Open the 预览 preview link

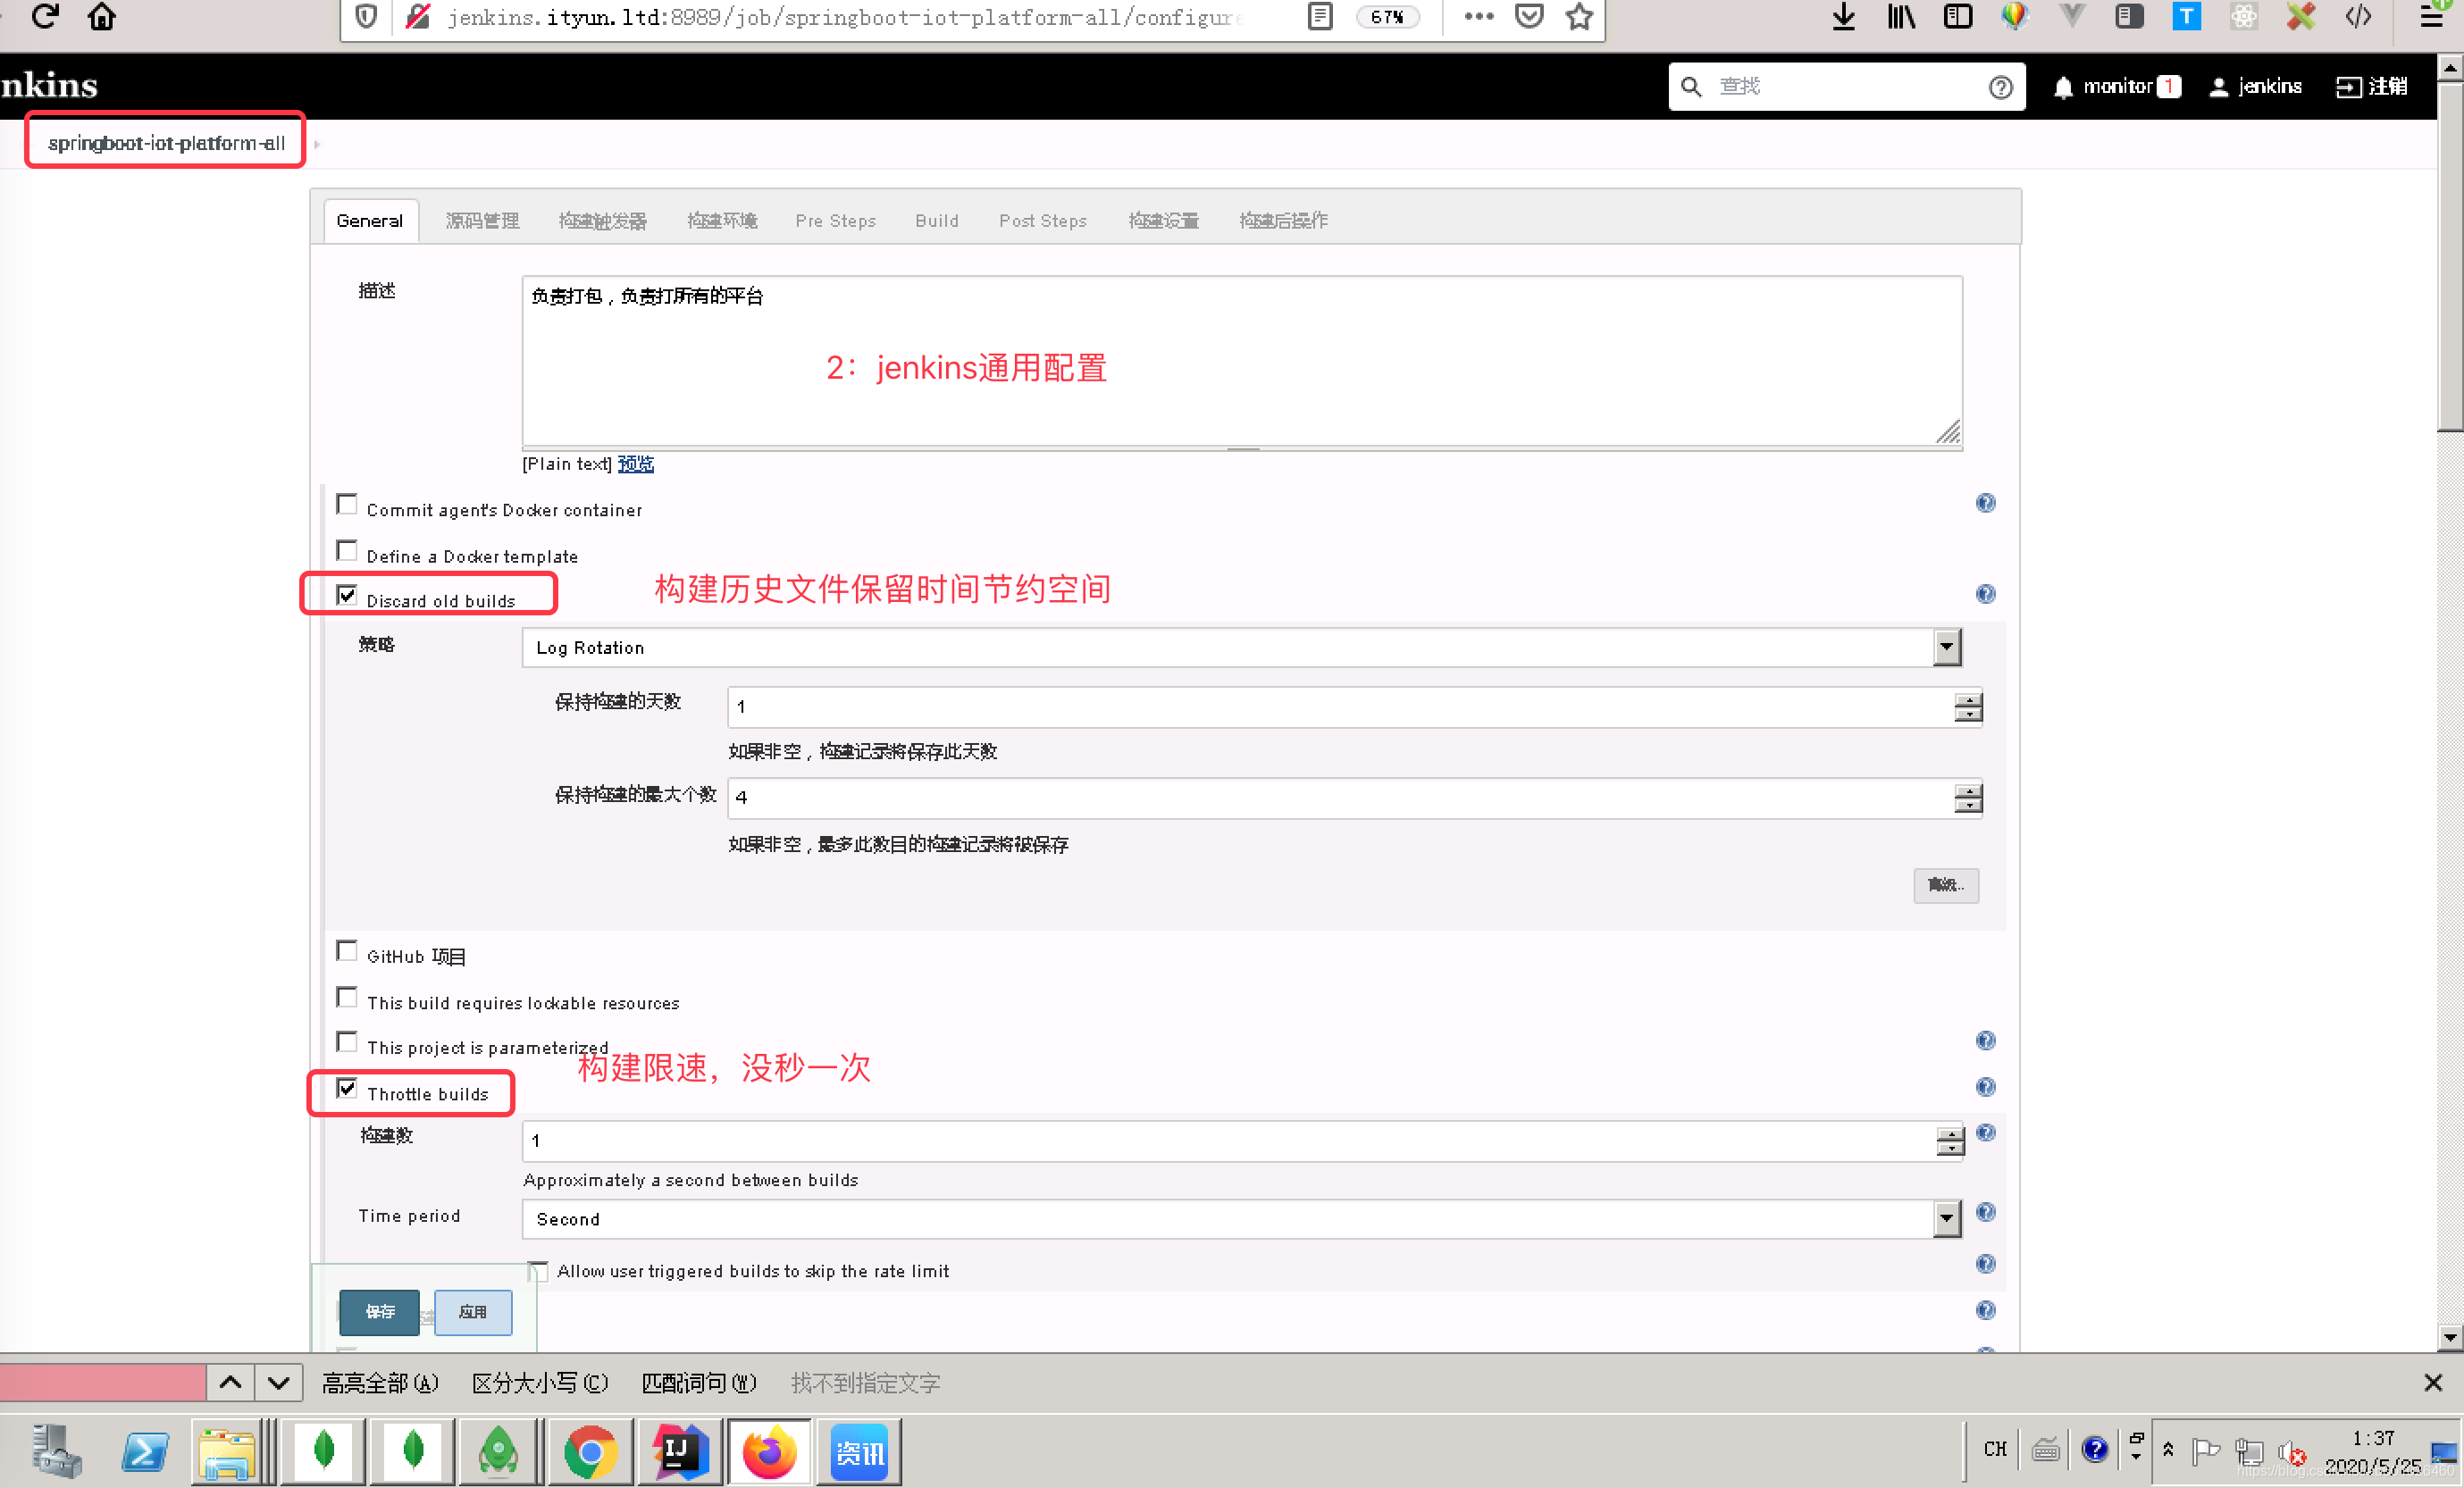[635, 464]
